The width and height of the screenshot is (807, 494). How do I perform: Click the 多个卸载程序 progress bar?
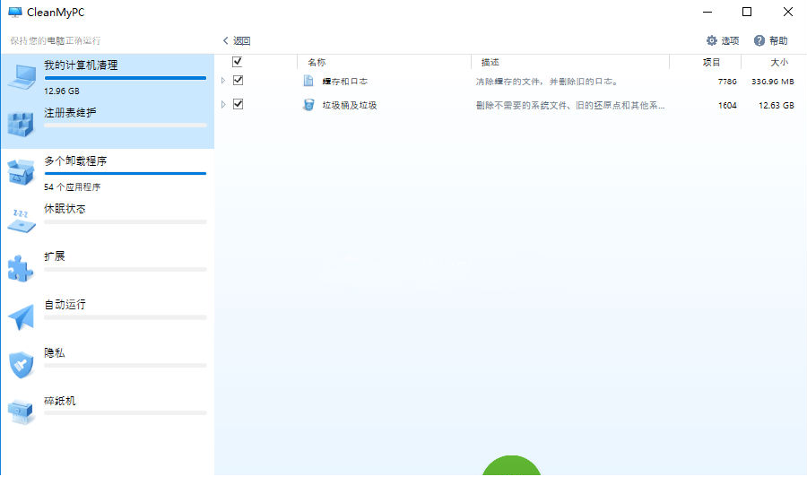click(x=125, y=173)
